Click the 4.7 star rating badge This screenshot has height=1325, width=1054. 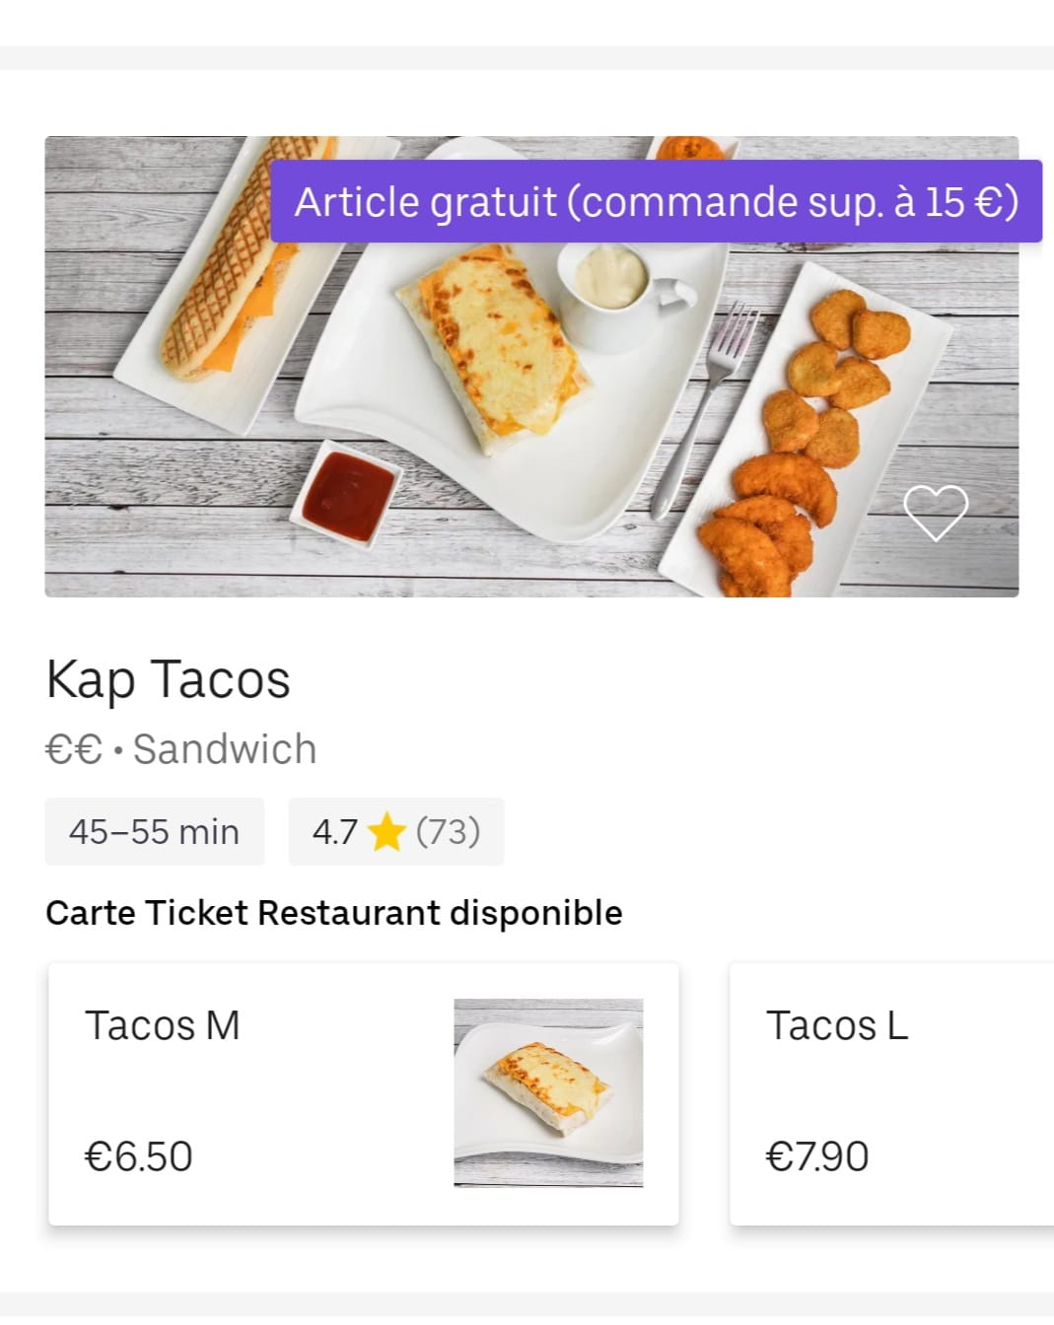[396, 831]
